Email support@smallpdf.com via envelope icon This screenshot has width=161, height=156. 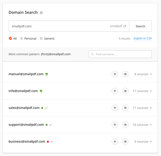pos(125,125)
